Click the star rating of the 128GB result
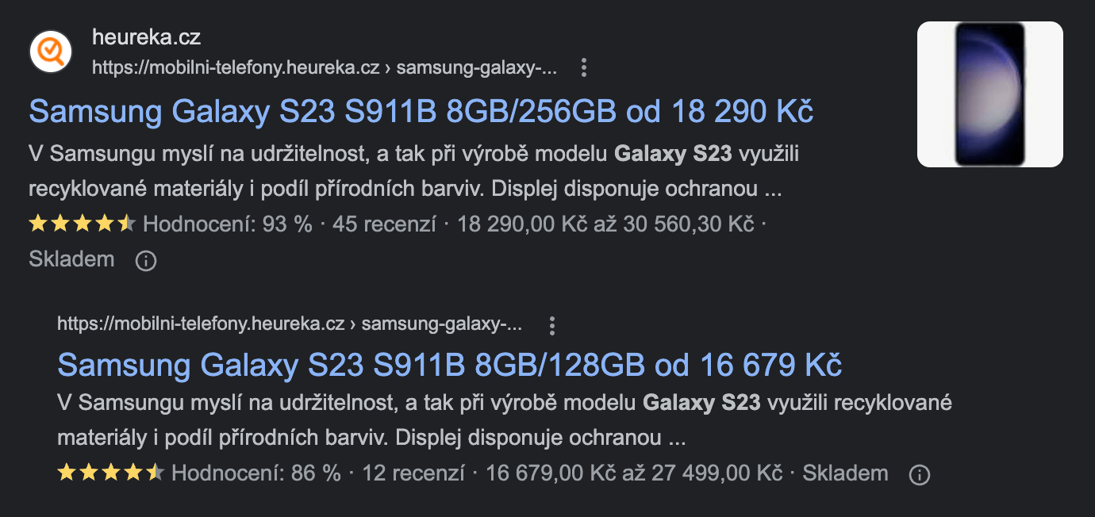The image size is (1095, 517). [x=111, y=474]
